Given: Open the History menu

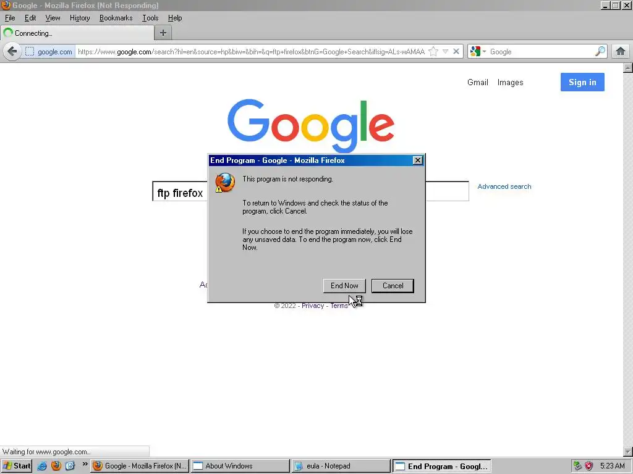Looking at the screenshot, I should coord(80,18).
